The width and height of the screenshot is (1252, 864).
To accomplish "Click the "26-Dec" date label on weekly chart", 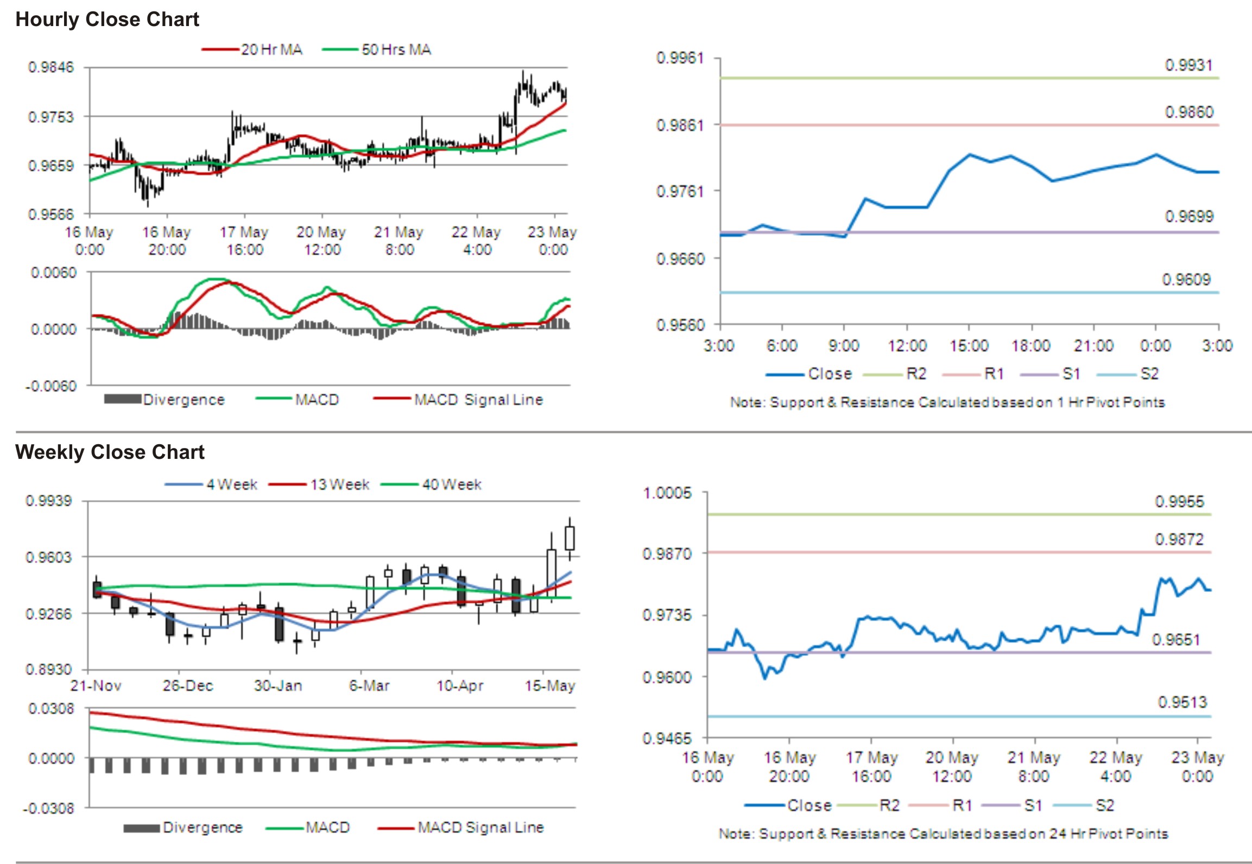I will pos(188,686).
